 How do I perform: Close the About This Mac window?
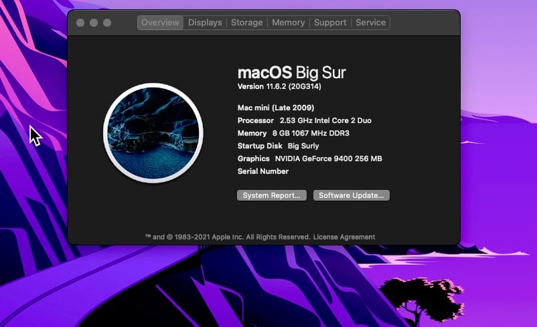coord(80,23)
